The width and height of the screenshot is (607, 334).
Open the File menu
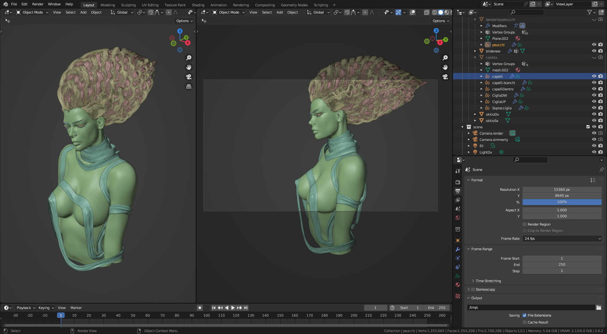point(14,4)
